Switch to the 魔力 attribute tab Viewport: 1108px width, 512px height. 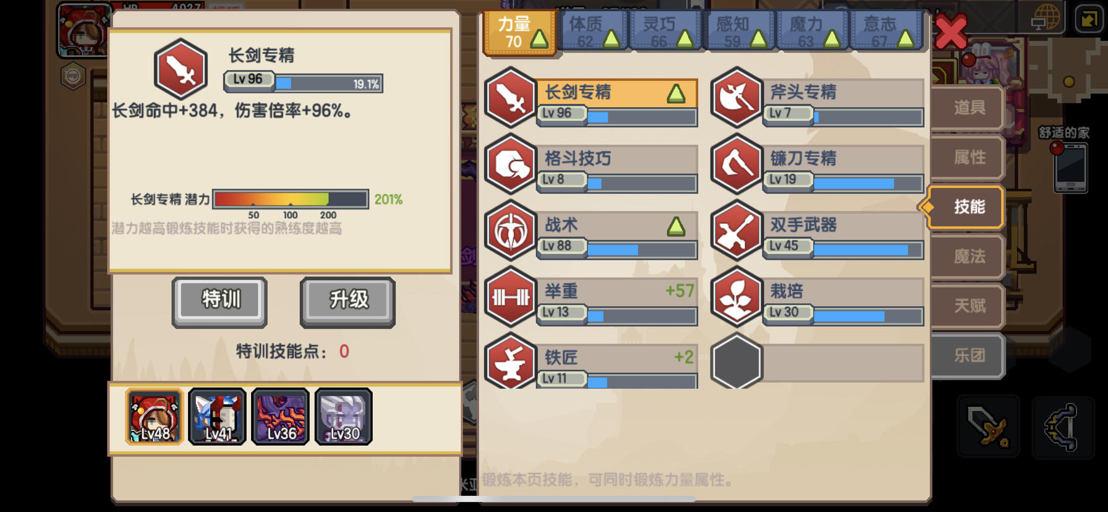(812, 32)
